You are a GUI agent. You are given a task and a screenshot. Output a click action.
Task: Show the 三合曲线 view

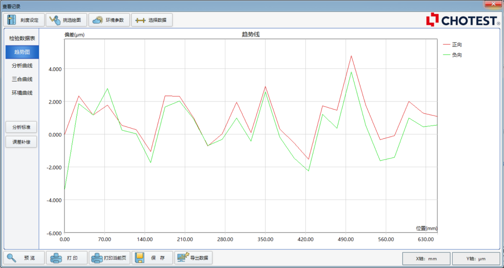point(22,79)
